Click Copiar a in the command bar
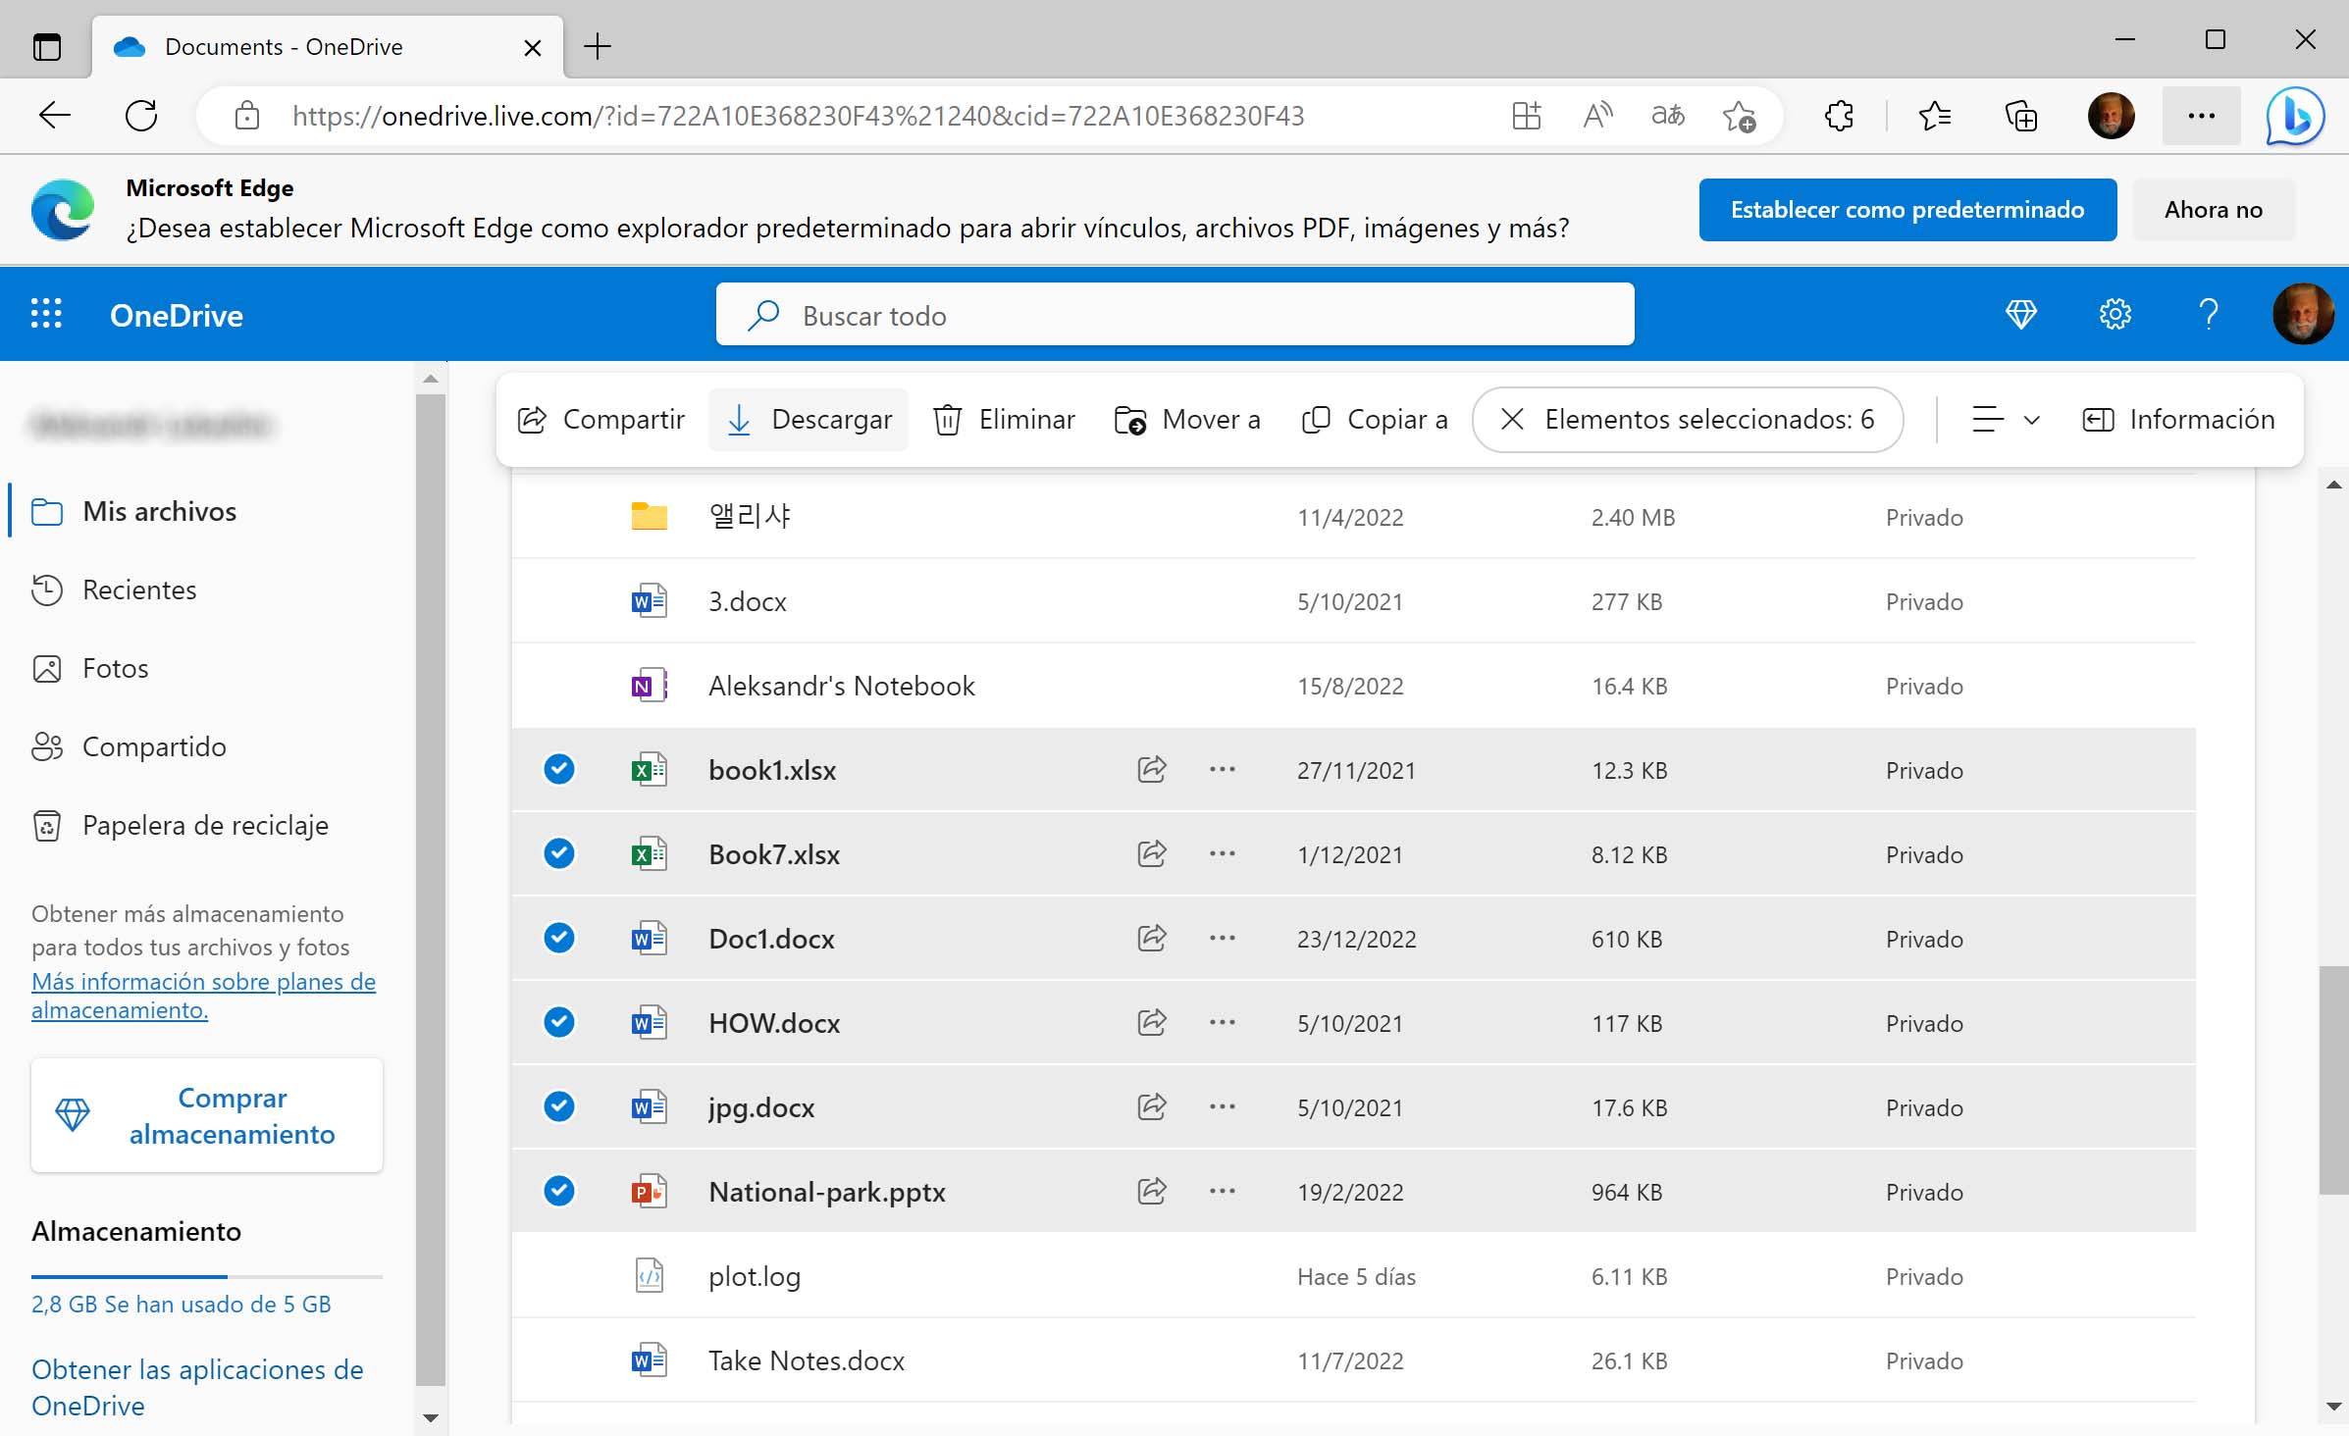This screenshot has width=2349, height=1436. pyautogui.click(x=1374, y=420)
